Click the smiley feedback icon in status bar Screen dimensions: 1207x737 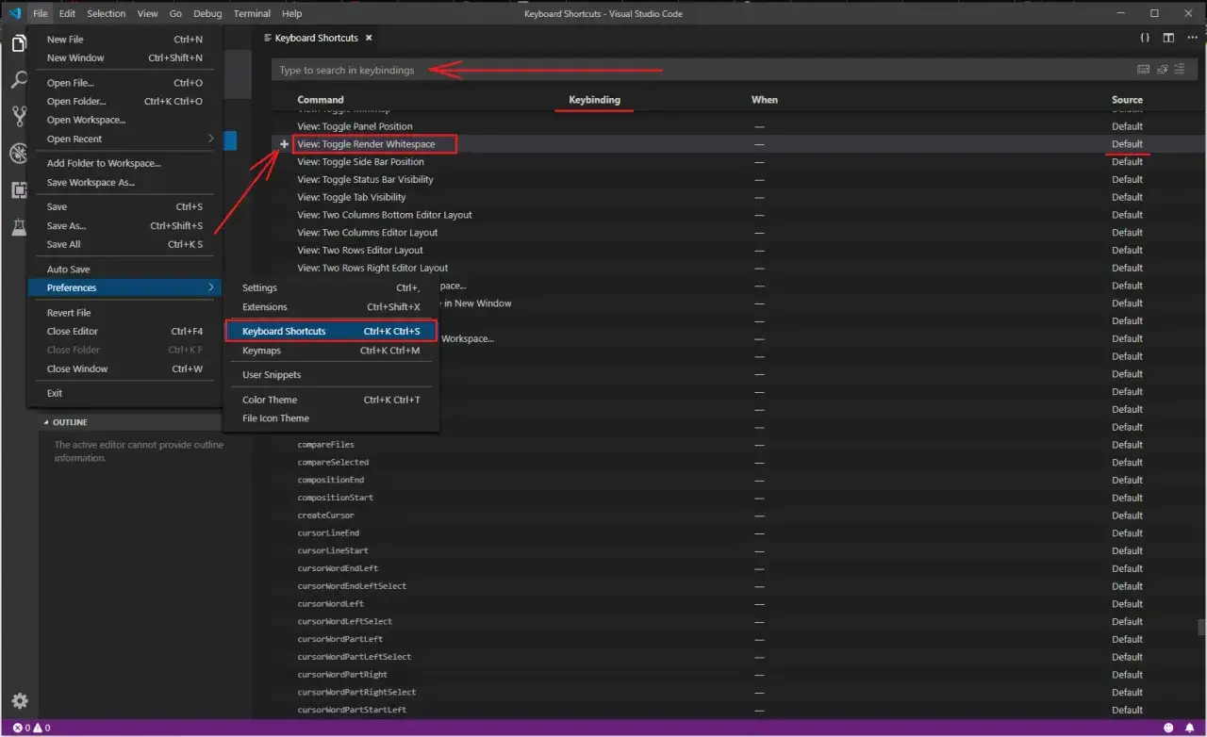tap(1168, 729)
